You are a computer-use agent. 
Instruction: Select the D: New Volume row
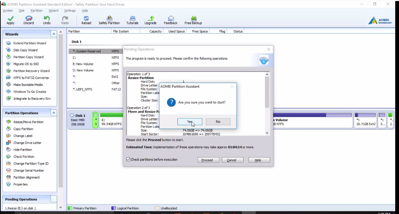pos(96,70)
